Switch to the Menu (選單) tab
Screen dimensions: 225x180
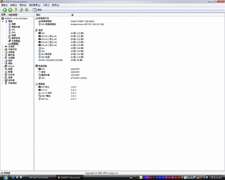(x=4, y=15)
